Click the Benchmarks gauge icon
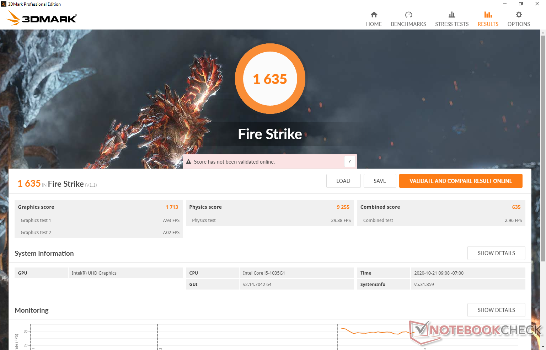Viewport: 546px width, 350px height. [x=408, y=15]
